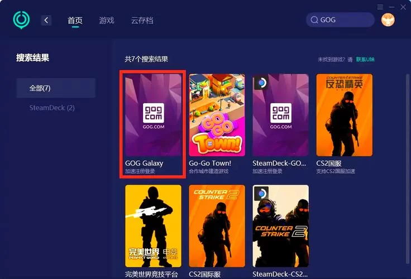Click the SteamDeck-GO... title text
Screen dimensions: 411x279
click(279, 163)
